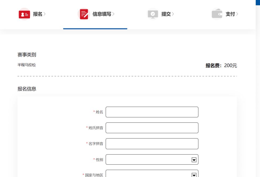260x177 pixels.
Task: Click the grey wallet icon for 支付
Action: click(217, 14)
